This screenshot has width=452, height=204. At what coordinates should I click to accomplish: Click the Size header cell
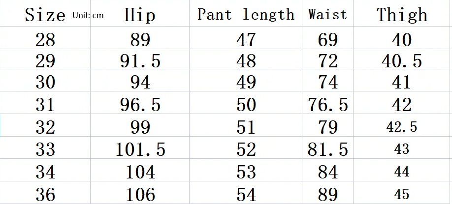click(45, 15)
